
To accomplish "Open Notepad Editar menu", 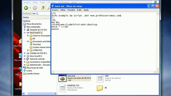I will pyautogui.click(x=63, y=10).
